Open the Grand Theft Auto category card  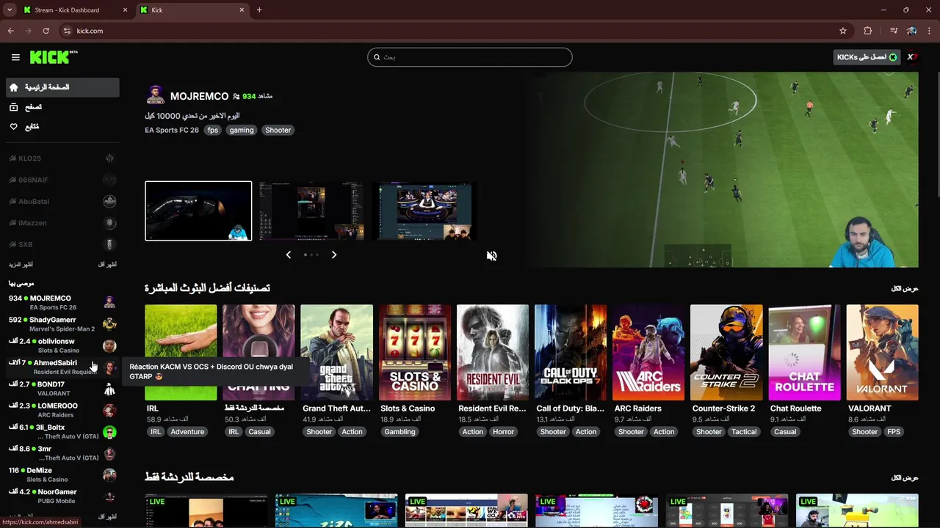tap(336, 352)
